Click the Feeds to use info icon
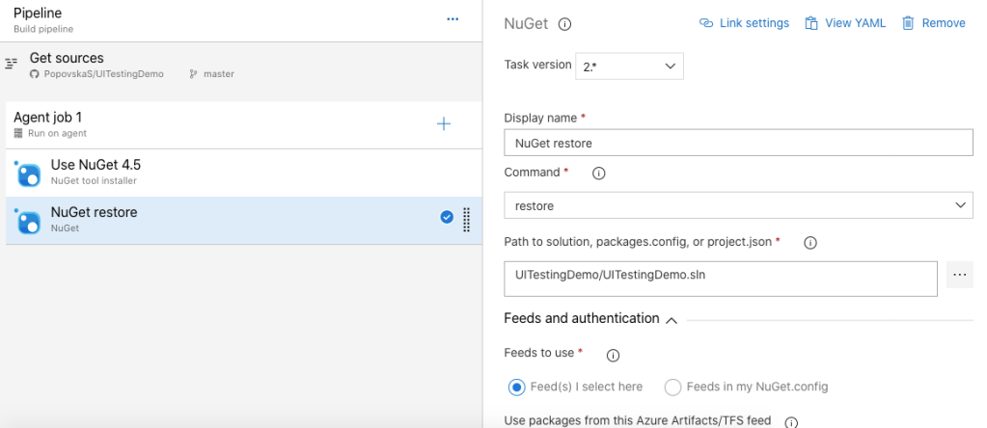The image size is (987, 428). tap(612, 355)
